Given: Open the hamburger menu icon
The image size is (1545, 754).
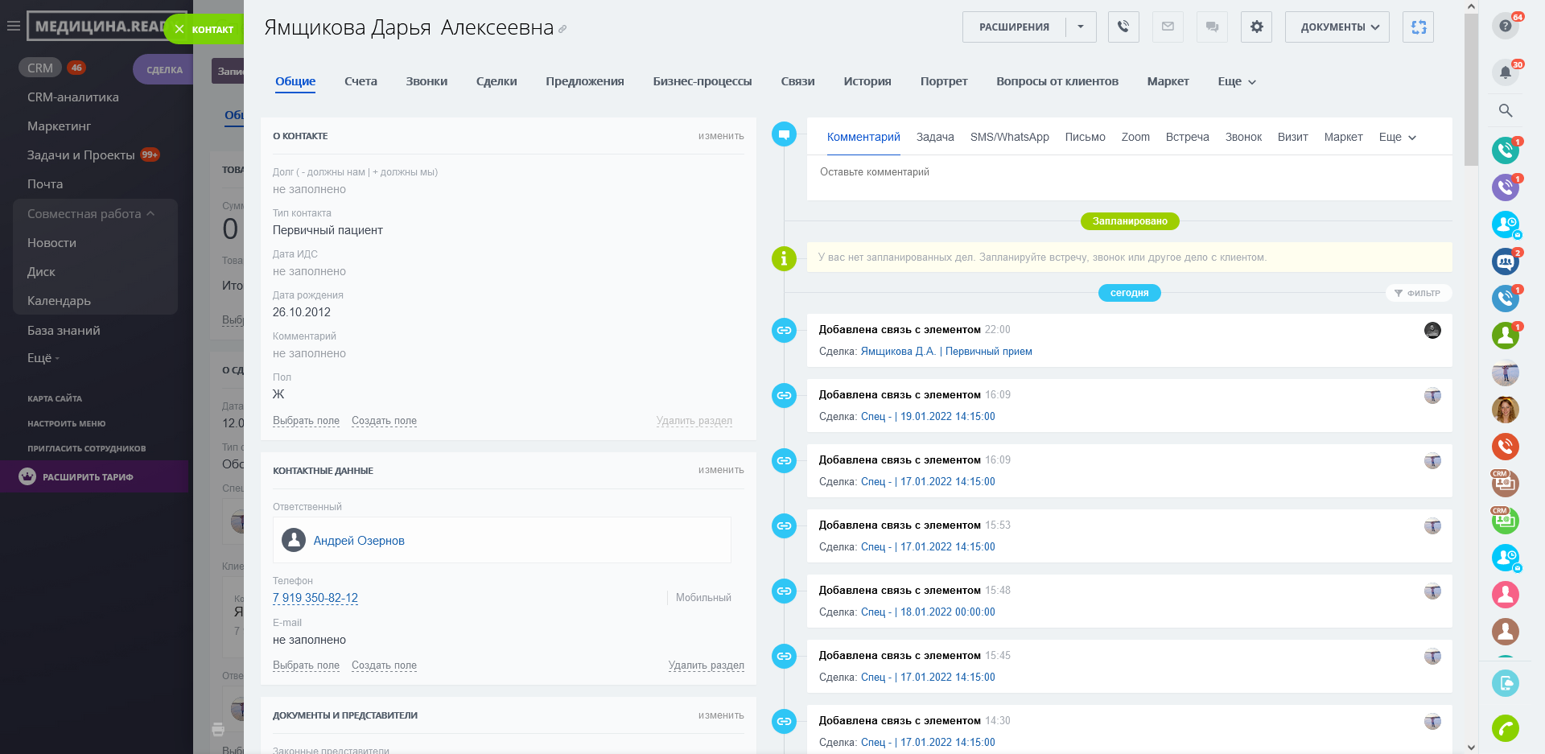Looking at the screenshot, I should (13, 26).
